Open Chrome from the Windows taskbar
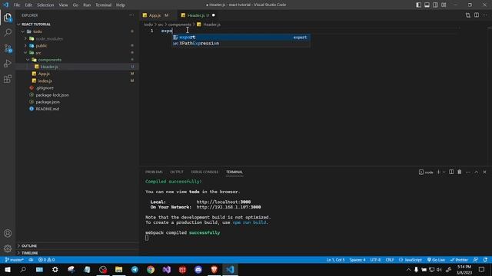This screenshot has width=492, height=276. click(151, 270)
